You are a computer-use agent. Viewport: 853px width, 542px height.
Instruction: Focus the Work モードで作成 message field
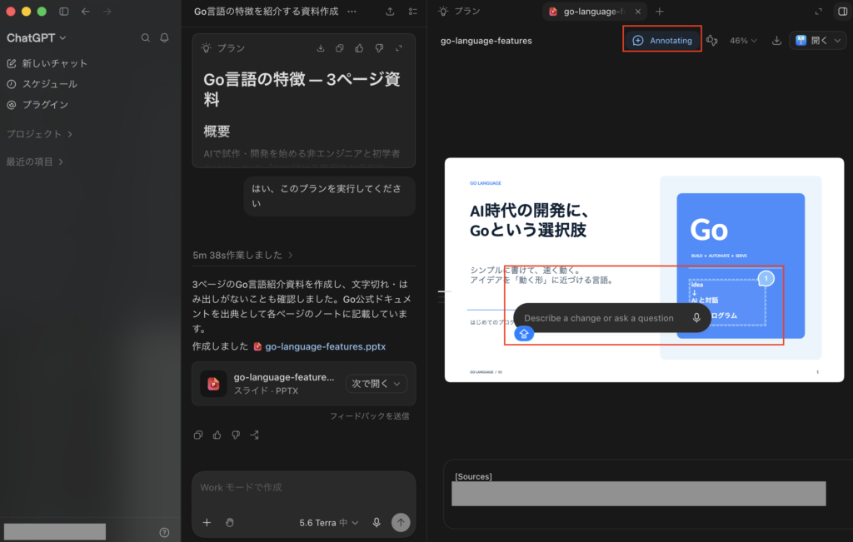(x=303, y=488)
